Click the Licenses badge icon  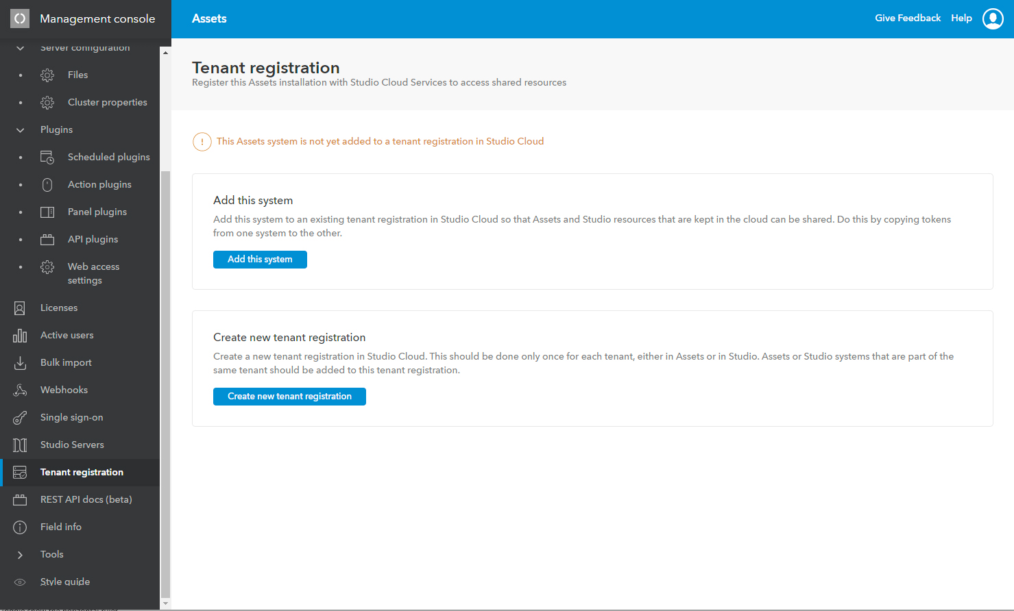[x=21, y=308]
